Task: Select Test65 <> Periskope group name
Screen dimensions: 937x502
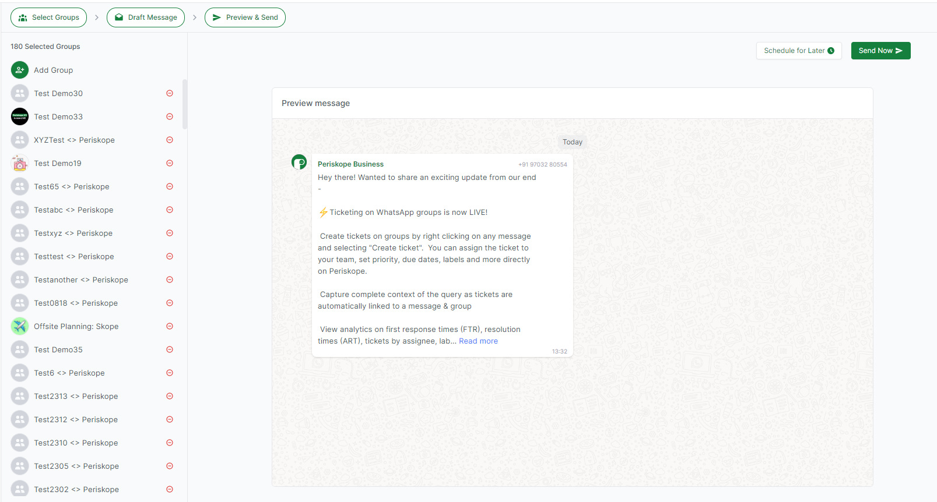Action: point(72,186)
